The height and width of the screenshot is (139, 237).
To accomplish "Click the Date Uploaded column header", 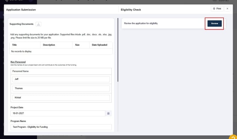I will 101,45.
